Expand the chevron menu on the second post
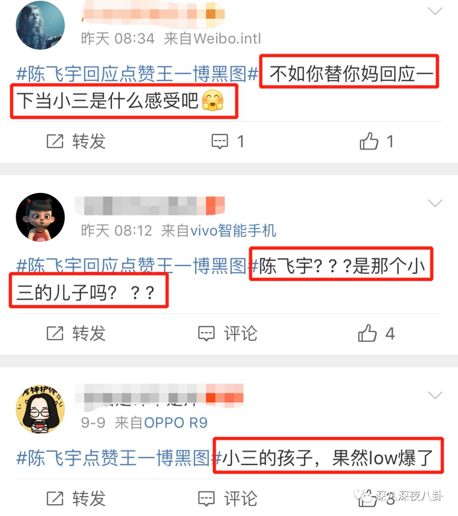 tap(435, 204)
